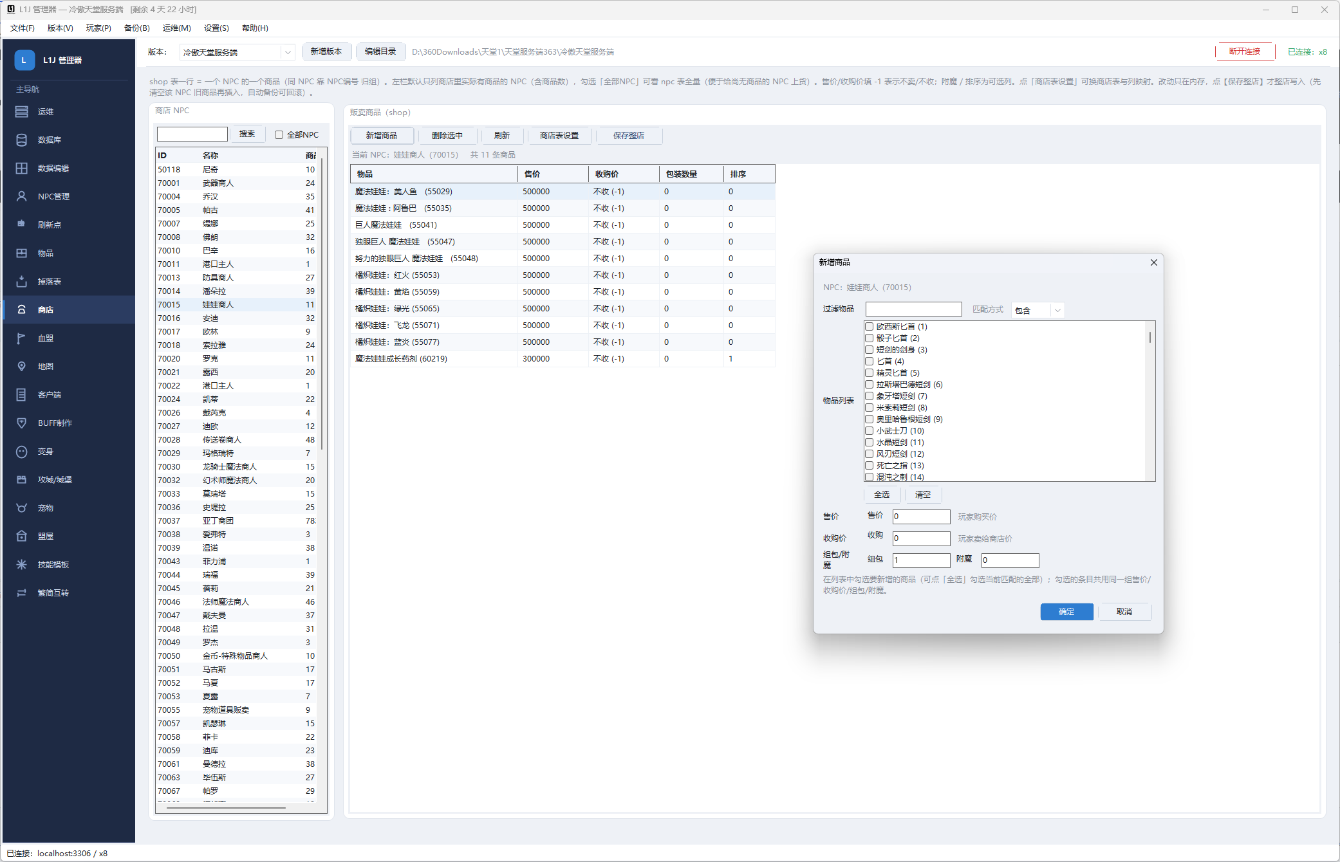This screenshot has width=1340, height=862.
Task: Open the 物品 items icon
Action: (22, 253)
